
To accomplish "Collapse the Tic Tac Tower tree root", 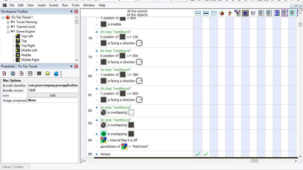I will point(3,17).
